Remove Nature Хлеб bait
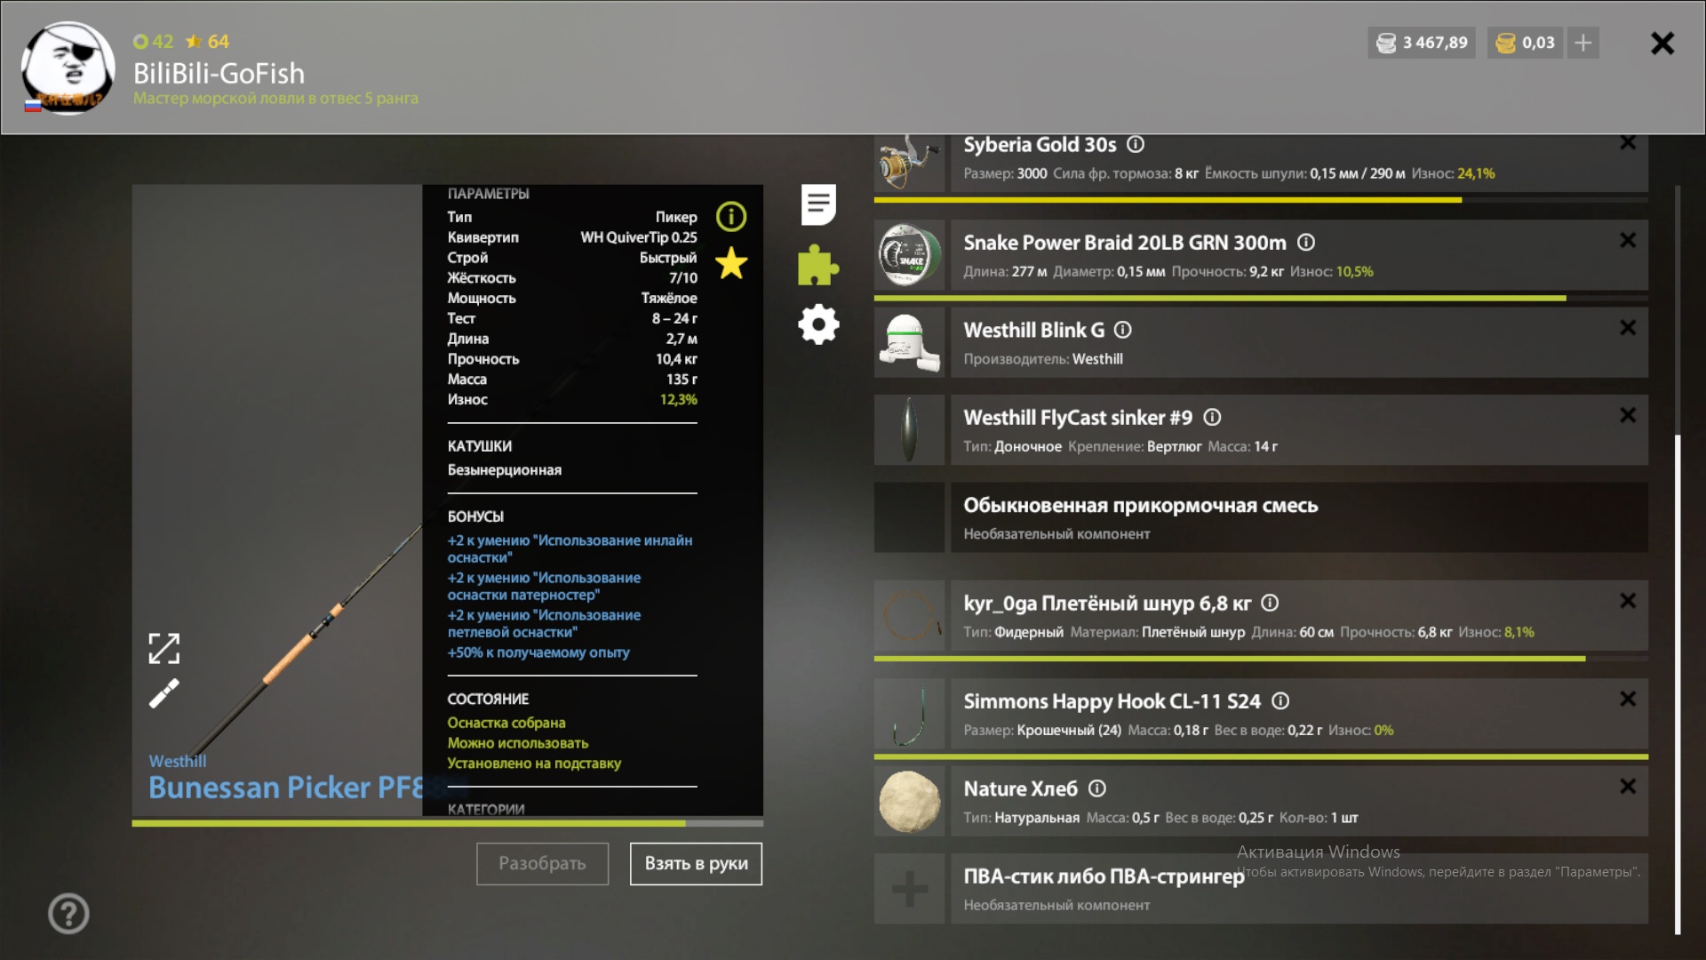1706x960 pixels. [1628, 786]
